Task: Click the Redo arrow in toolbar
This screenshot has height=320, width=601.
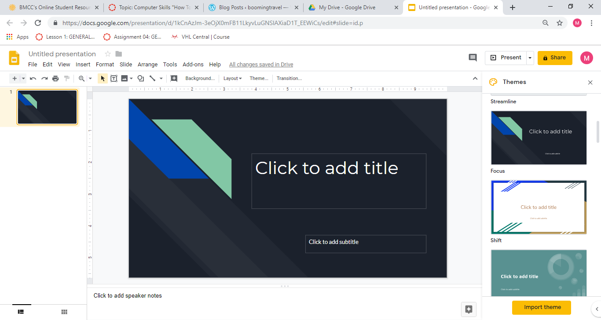Action: point(44,79)
